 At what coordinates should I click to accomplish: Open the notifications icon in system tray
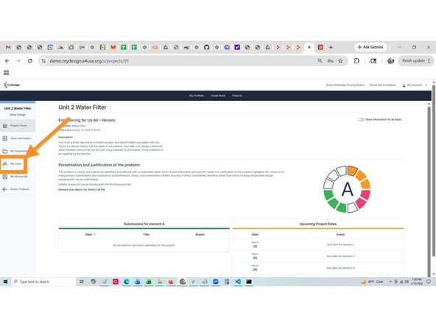(429, 281)
